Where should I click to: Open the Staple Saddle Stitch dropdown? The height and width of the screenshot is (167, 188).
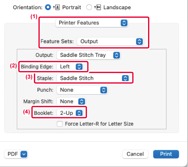click(93, 78)
